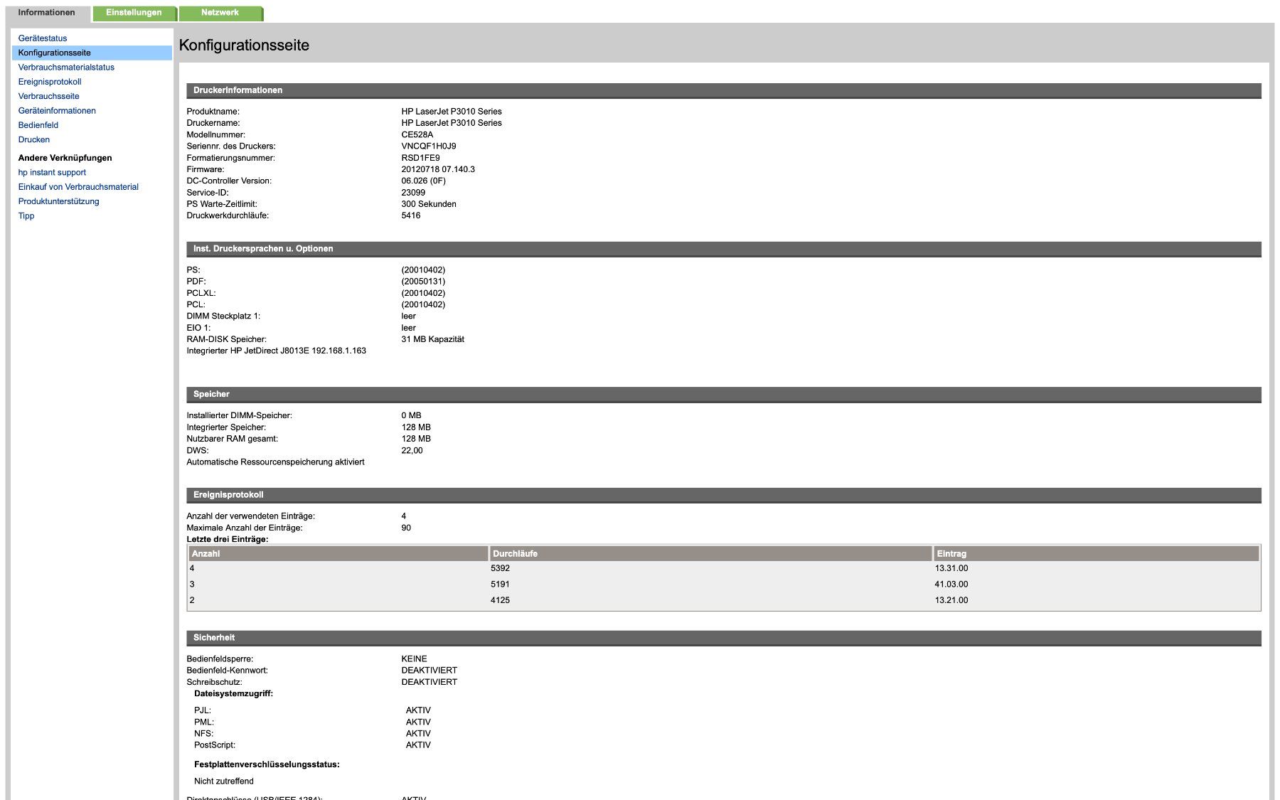Open the Einstellungen tab
1280x800 pixels.
(134, 13)
